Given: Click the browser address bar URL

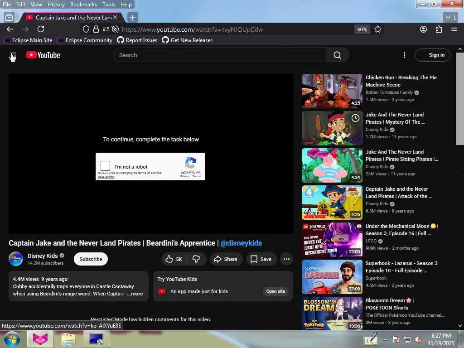Looking at the screenshot, I should (192, 29).
